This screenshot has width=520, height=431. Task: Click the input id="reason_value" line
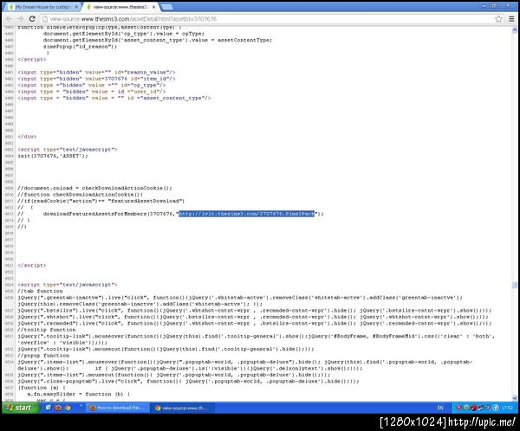(96, 72)
